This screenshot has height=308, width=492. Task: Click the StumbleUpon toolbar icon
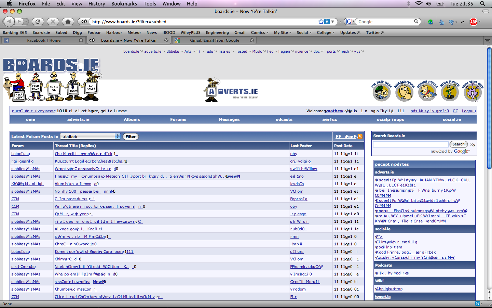pyautogui.click(x=430, y=22)
